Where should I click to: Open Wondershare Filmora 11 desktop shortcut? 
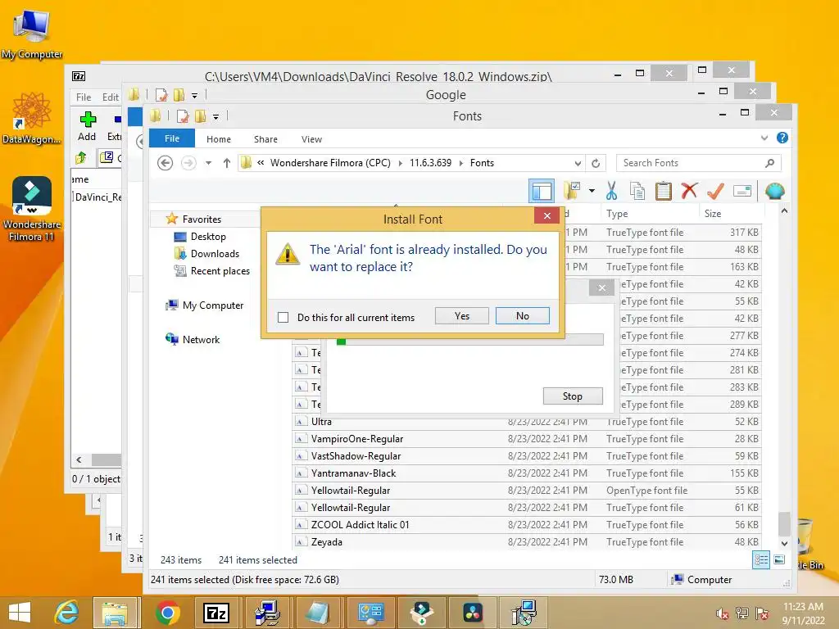[32, 208]
